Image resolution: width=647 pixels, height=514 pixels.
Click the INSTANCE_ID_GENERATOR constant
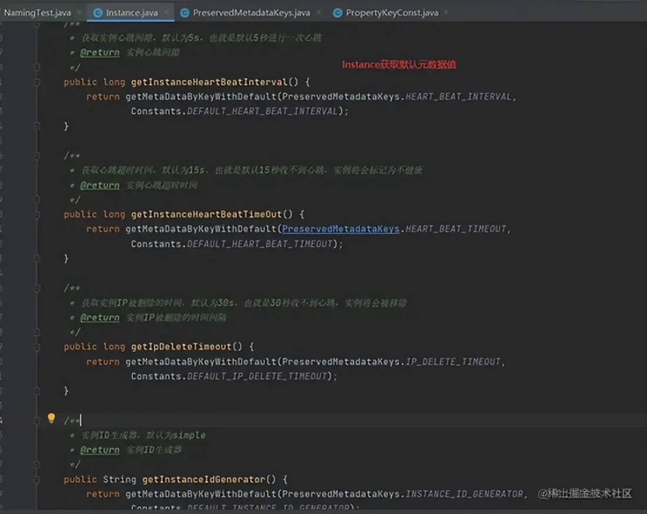tap(464, 494)
